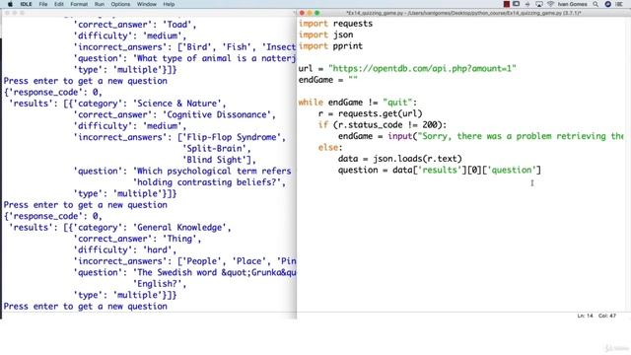
Task: Click the 'while endGame != "quit":' line
Action: click(357, 103)
